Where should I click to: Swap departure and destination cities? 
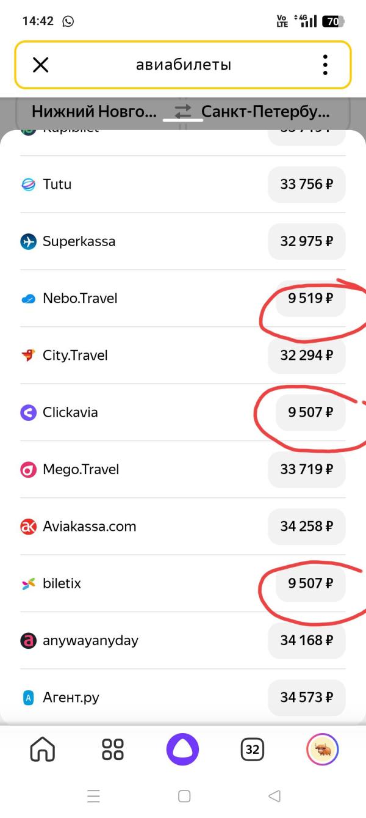(x=182, y=112)
